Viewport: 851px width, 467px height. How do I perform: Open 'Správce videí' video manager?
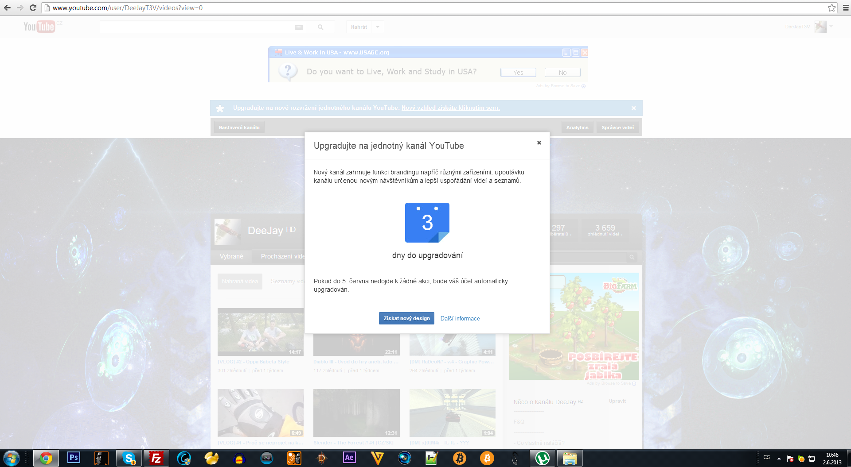pos(617,127)
